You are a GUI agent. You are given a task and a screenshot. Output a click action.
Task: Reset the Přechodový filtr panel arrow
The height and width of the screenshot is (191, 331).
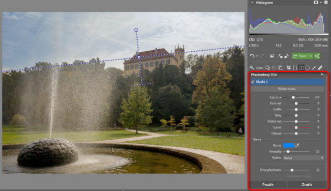pos(322,75)
